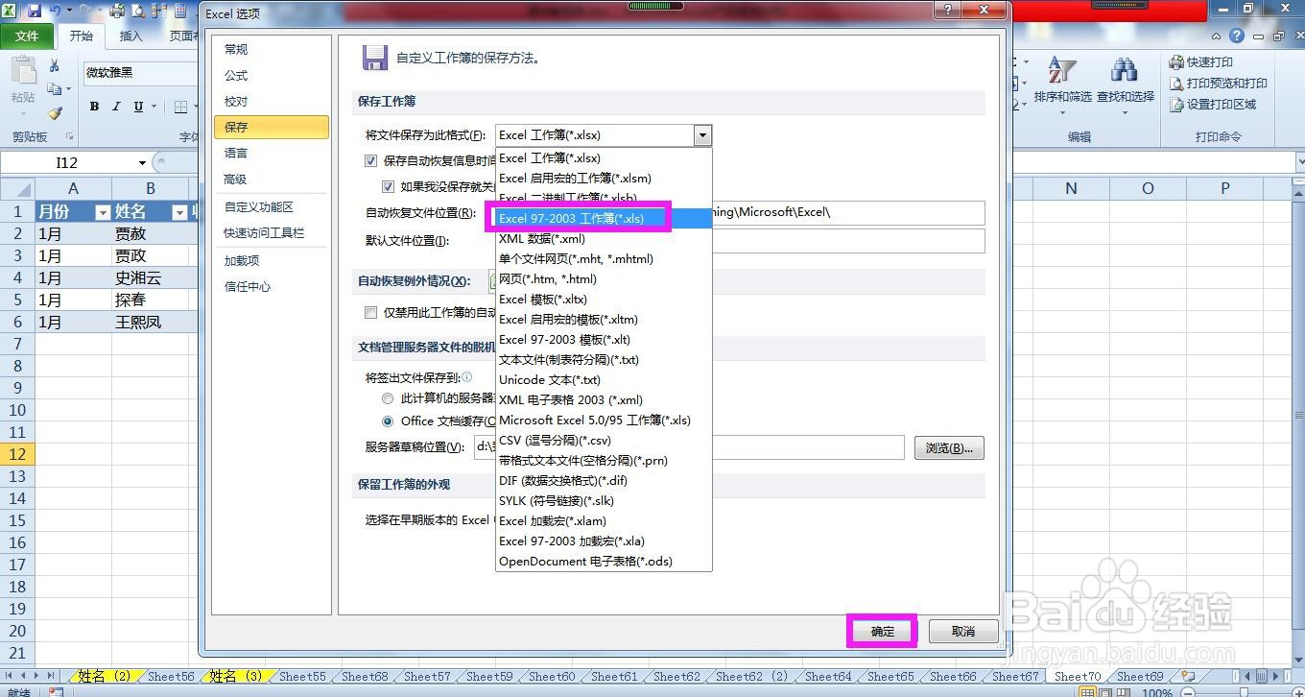The image size is (1305, 697).
Task: Open Copy options dropdown arrow
Action: [68, 90]
